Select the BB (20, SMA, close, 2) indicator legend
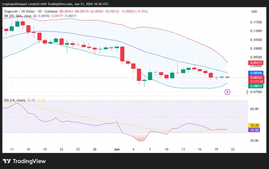The width and height of the screenshot is (269, 169). point(20,16)
